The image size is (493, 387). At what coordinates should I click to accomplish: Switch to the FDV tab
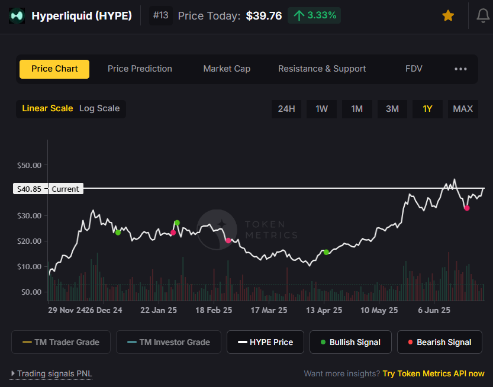[x=414, y=69]
